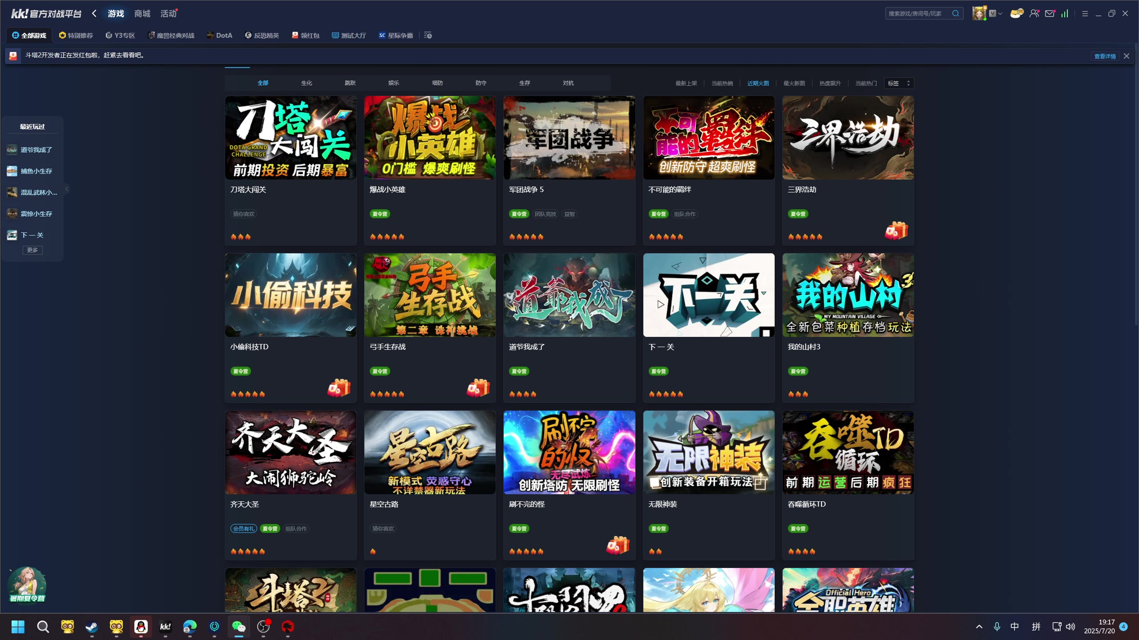The height and width of the screenshot is (640, 1139).
Task: Select the 生存 category filter
Action: coord(525,83)
